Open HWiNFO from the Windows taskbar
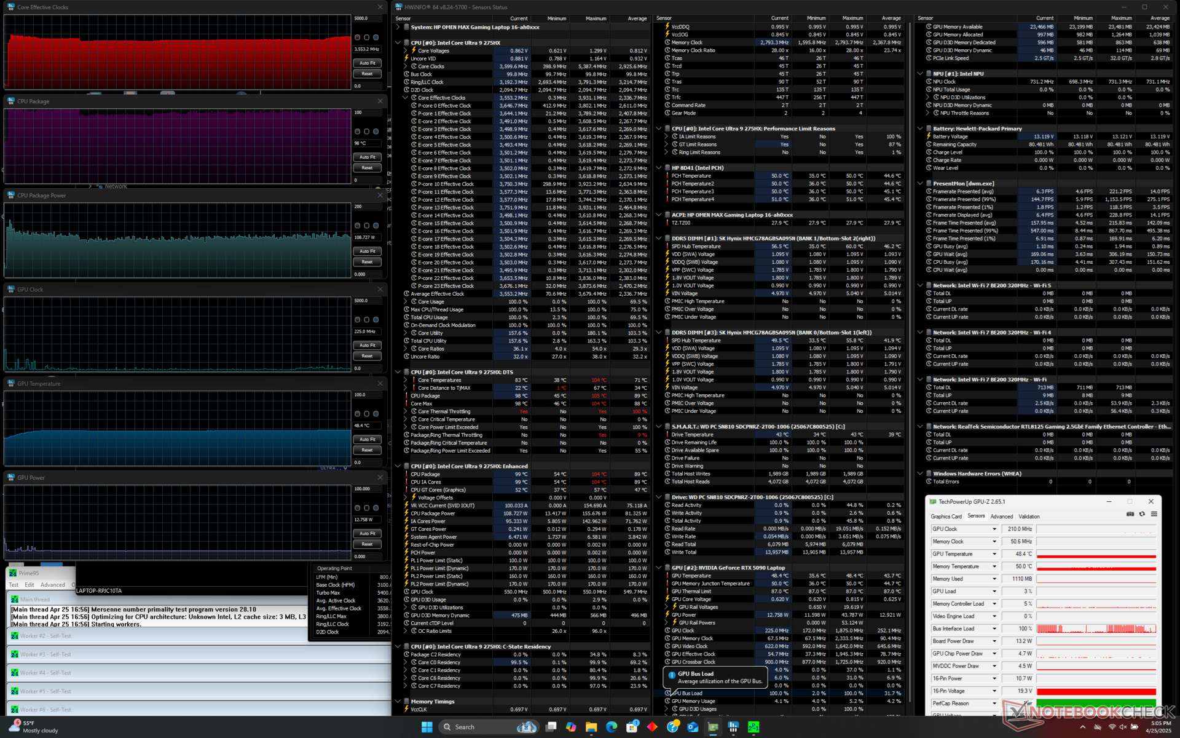Screen dimensions: 1180x738 coord(733,727)
